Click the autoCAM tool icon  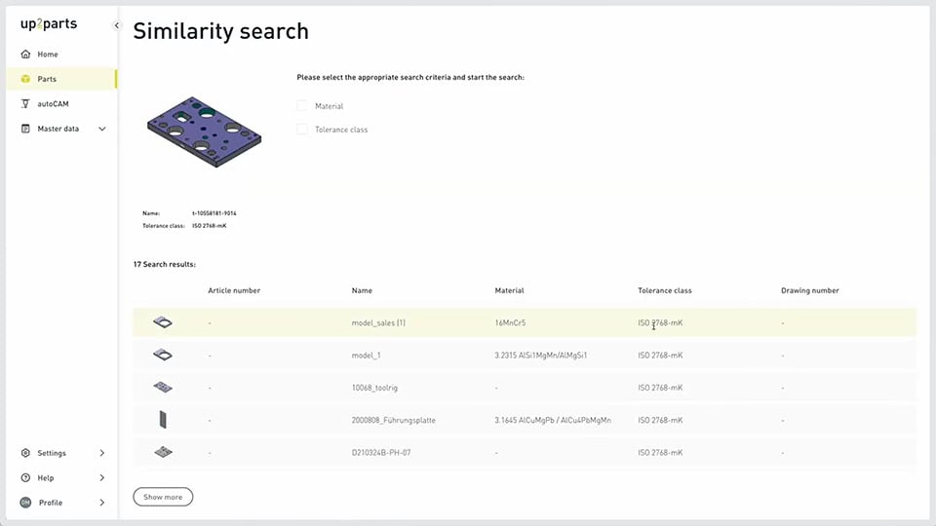click(x=25, y=104)
